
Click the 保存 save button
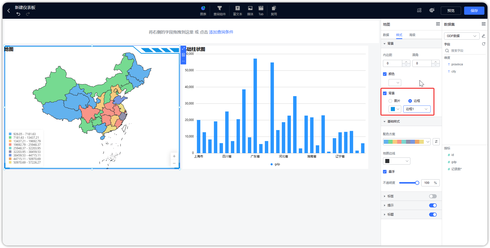coord(474,11)
